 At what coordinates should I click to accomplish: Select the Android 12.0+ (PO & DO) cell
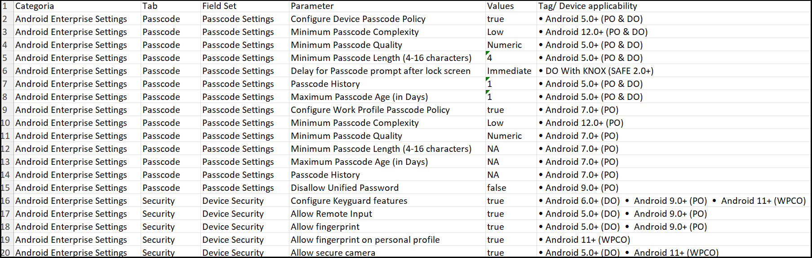674,32
